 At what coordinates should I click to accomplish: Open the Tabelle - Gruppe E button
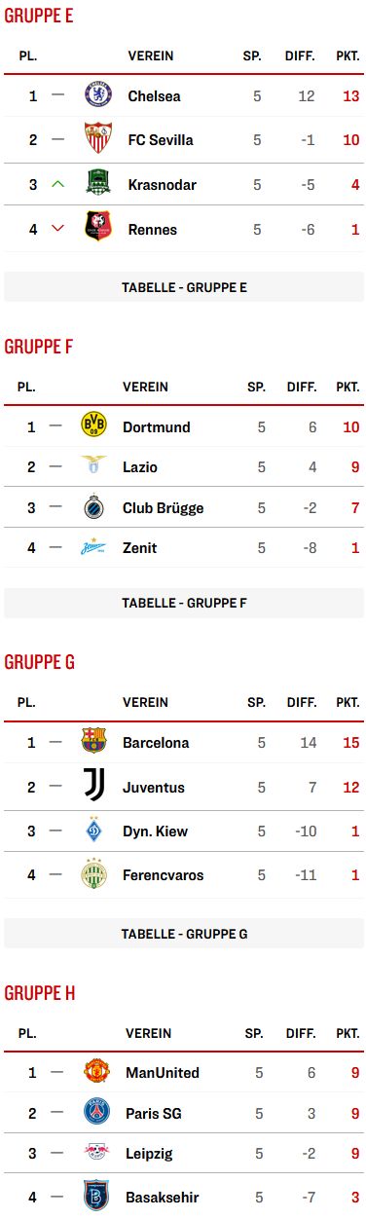tap(185, 287)
